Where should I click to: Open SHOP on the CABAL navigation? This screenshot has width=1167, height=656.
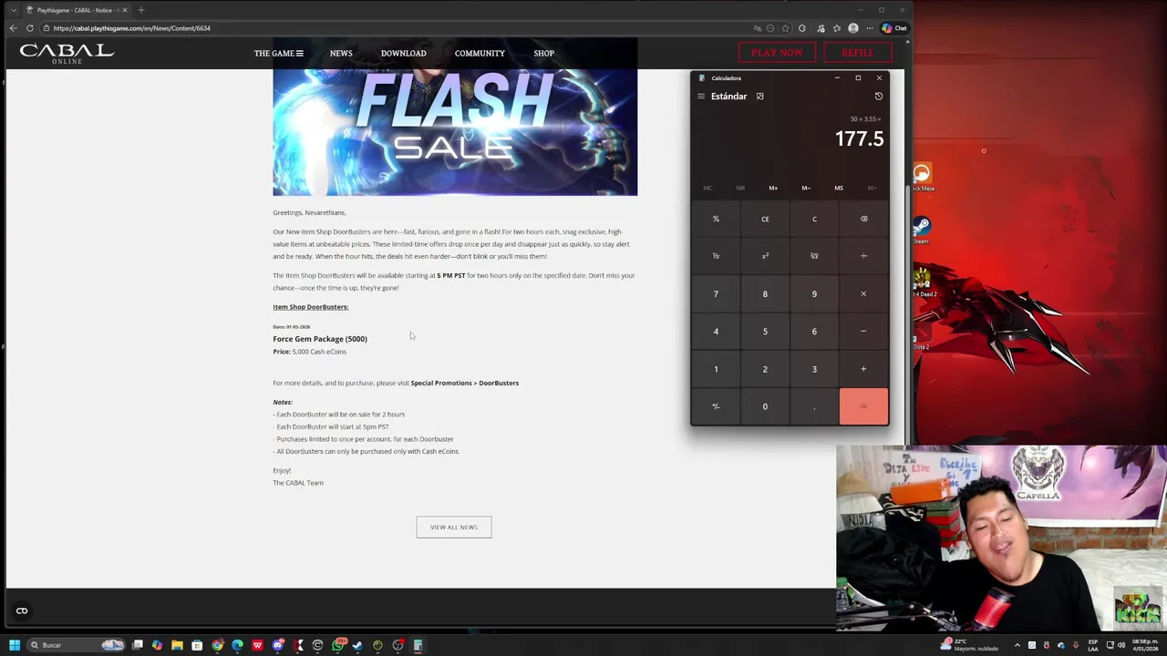coord(543,53)
